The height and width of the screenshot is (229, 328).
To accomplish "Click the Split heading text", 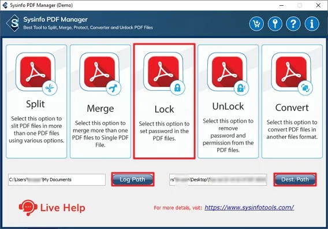I will pos(35,104).
